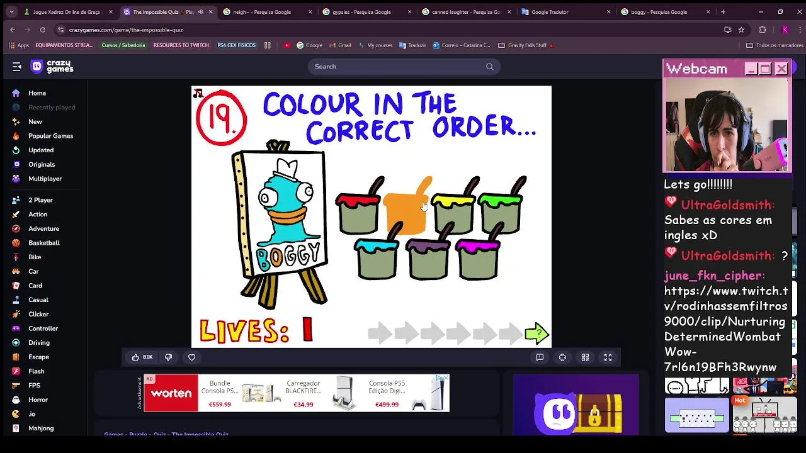Click the CrazyGames logo
The image size is (806, 453).
click(52, 67)
